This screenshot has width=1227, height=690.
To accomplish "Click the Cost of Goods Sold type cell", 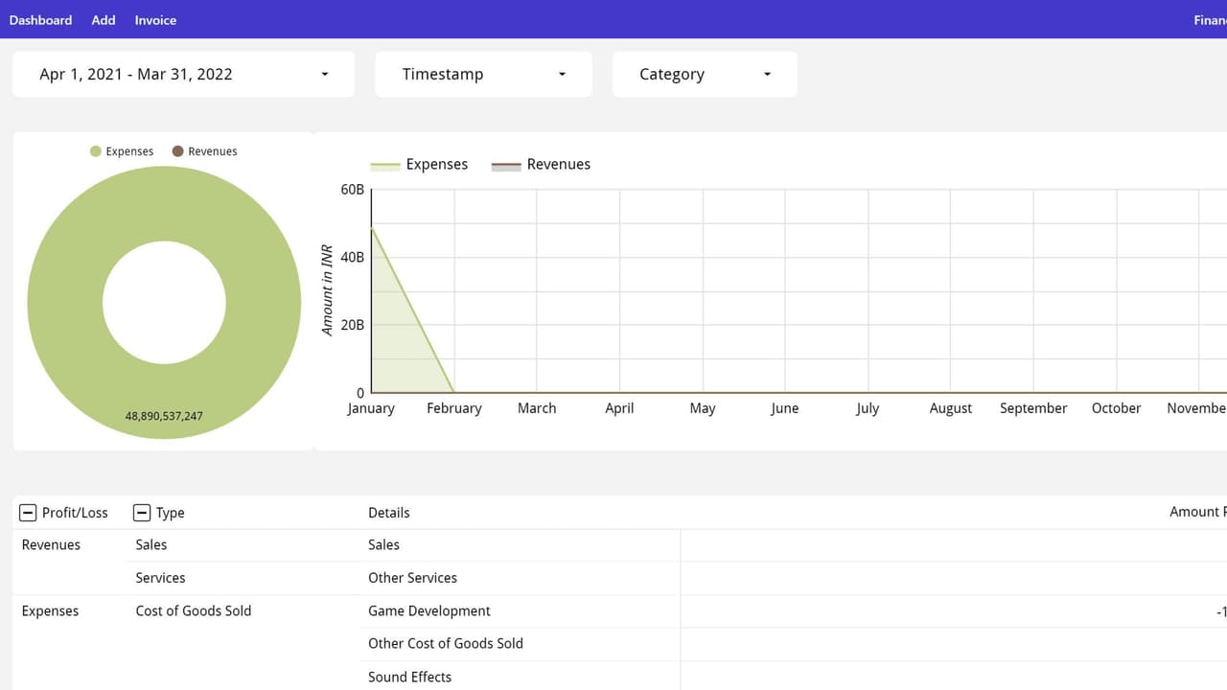I will (x=194, y=611).
